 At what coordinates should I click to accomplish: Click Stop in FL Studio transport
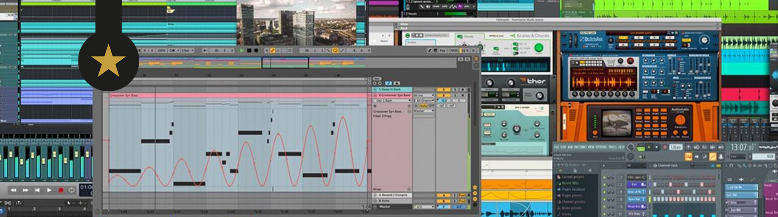(x=656, y=147)
